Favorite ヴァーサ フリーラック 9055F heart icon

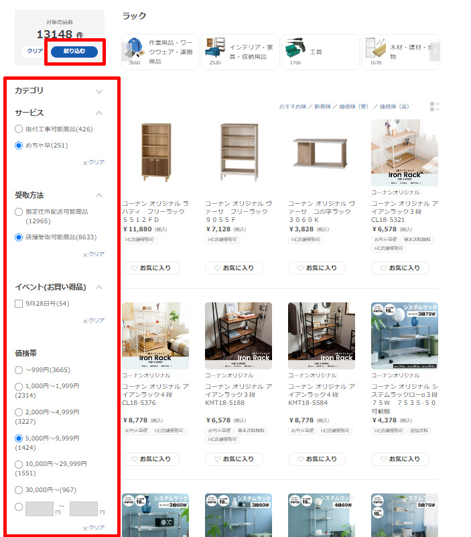217,268
